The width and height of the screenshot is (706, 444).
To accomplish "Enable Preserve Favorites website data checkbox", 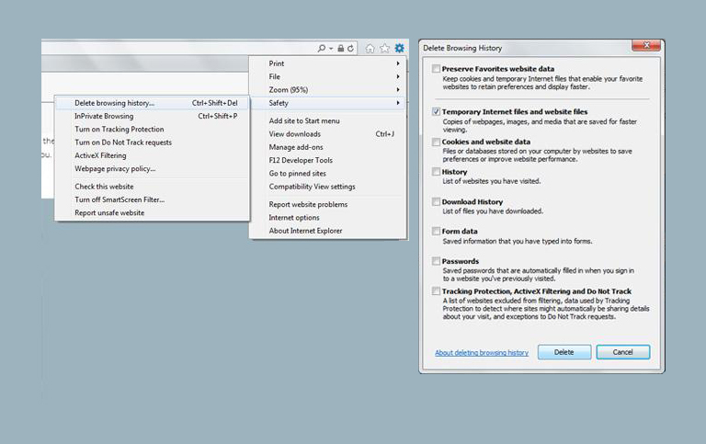I will [x=436, y=69].
